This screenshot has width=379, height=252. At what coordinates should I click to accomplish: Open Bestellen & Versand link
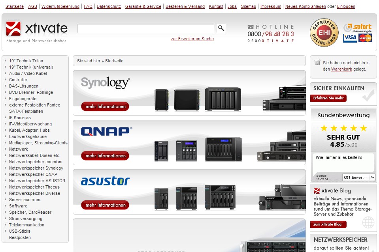click(x=185, y=7)
